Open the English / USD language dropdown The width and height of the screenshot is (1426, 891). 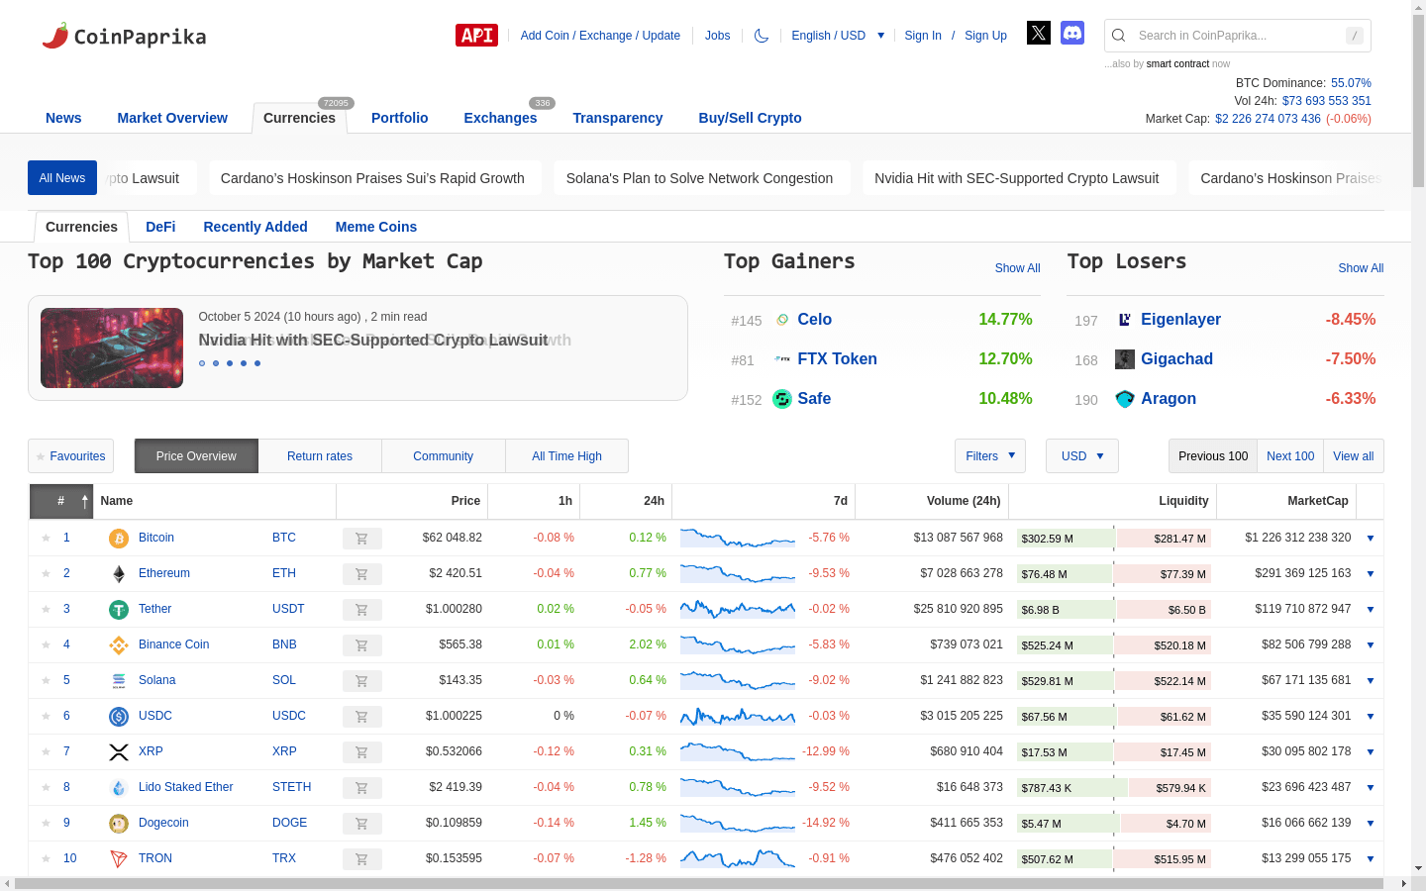point(838,36)
